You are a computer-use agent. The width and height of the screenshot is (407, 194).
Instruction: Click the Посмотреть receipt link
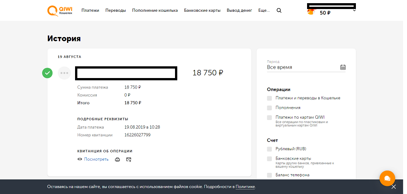[96, 159]
